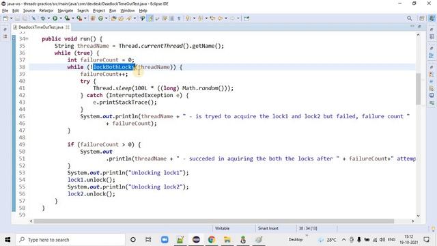The width and height of the screenshot is (437, 246).
Task: Open the notification center icon
Action: pos(426,240)
